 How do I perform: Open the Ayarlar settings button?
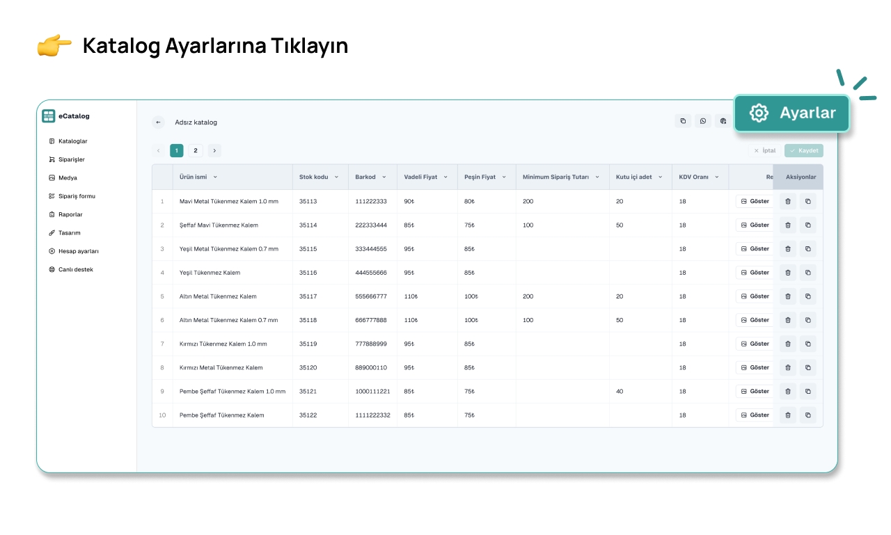[x=792, y=113]
